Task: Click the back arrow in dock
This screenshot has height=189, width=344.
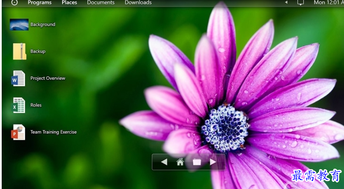Action: [x=164, y=162]
